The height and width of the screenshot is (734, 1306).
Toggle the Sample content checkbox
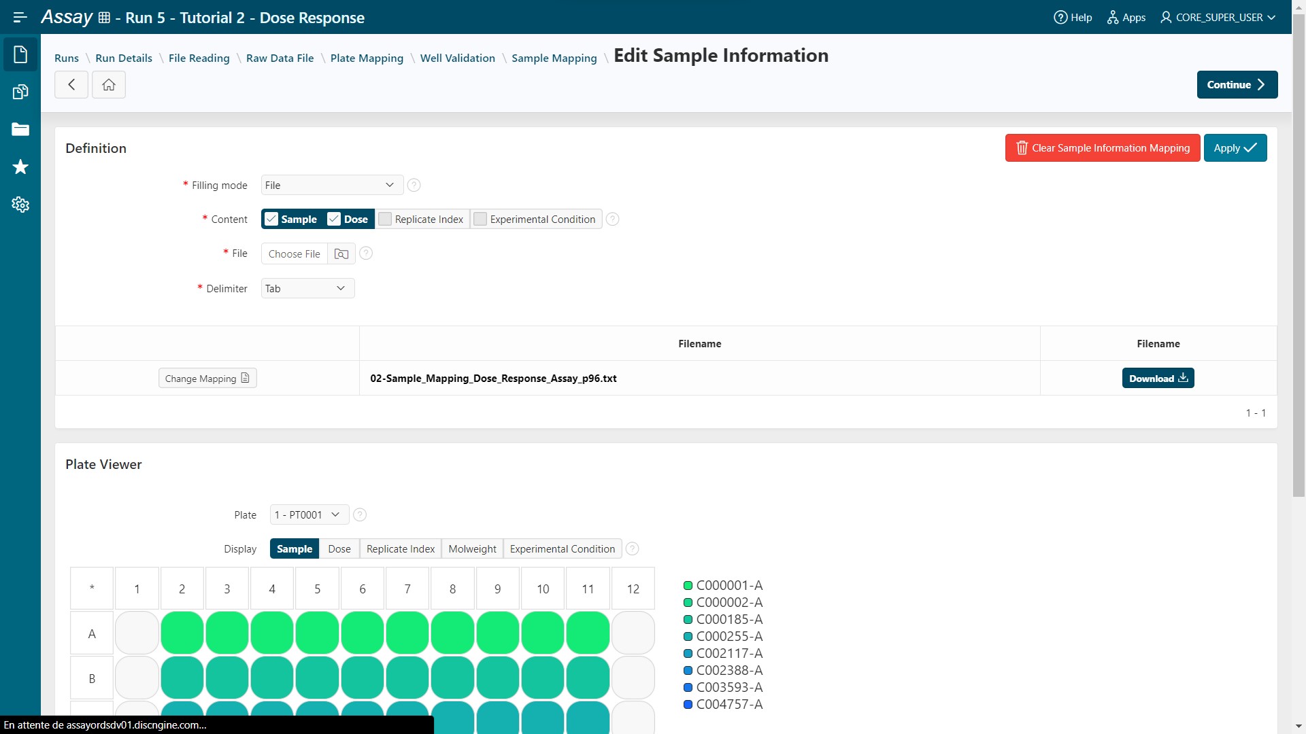[x=271, y=219]
